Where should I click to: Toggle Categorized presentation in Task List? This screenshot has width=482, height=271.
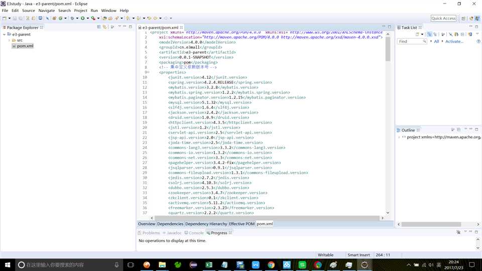coord(429,34)
